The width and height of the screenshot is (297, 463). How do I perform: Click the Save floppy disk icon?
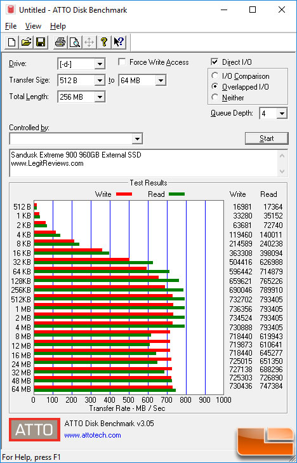point(41,42)
